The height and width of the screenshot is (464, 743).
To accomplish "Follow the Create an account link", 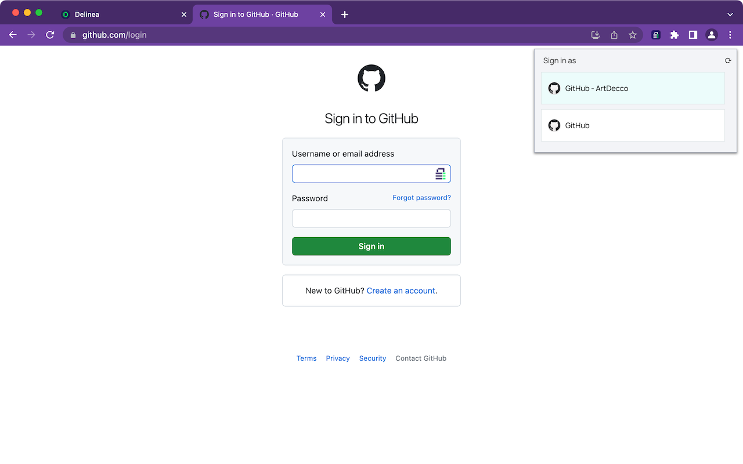I will 401,291.
